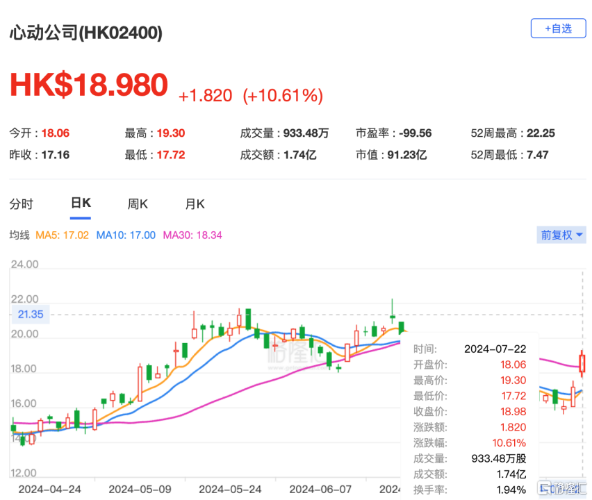Screen dimensions: 592x500
Task: Click the 成交额 value 1.74亿 in header
Action: (299, 155)
